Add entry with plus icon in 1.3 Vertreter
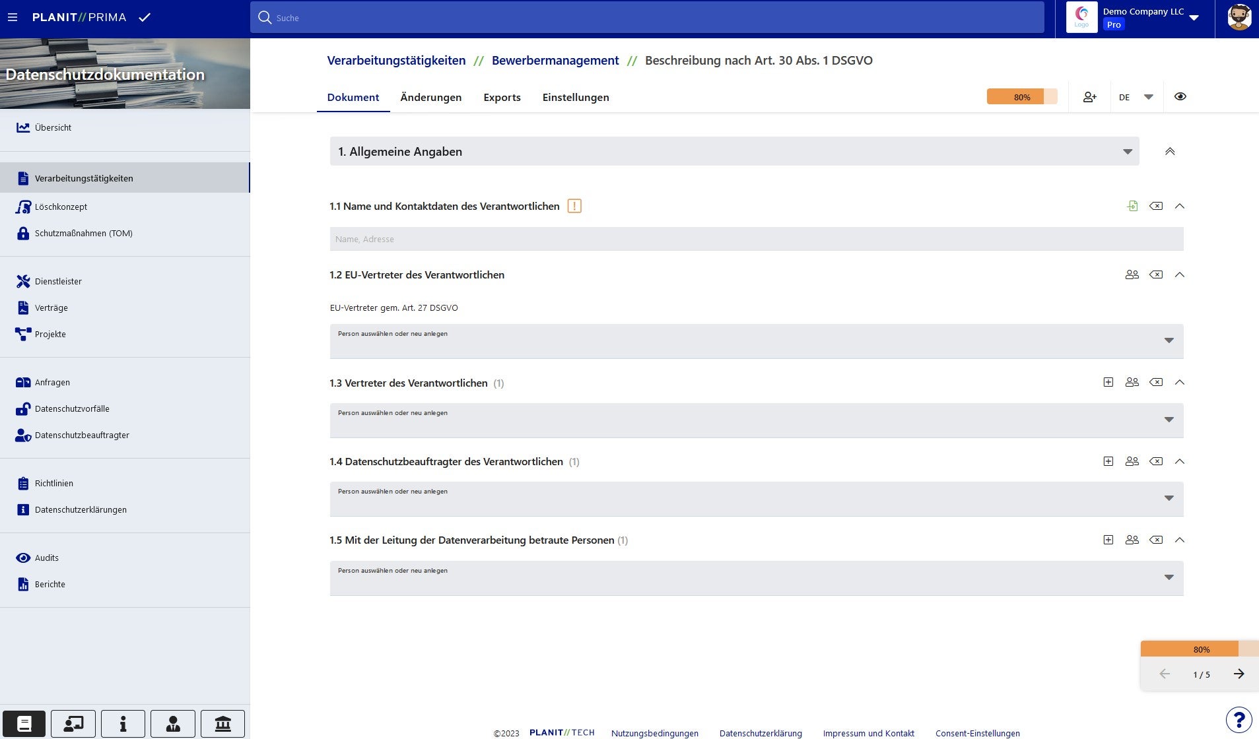The image size is (1259, 739). click(x=1108, y=382)
